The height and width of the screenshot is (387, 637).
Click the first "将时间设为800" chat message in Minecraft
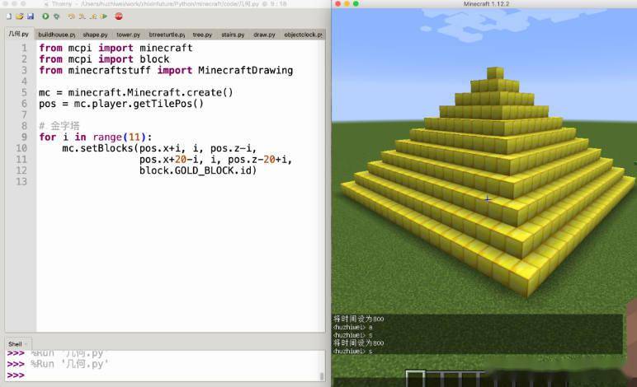pyautogui.click(x=358, y=319)
